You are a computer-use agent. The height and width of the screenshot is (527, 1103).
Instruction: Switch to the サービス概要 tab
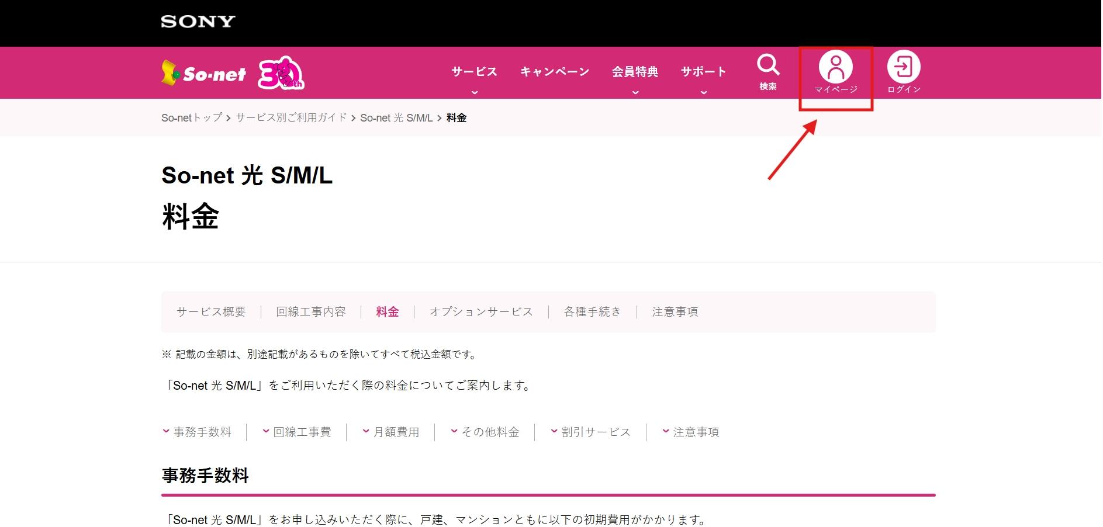(211, 312)
